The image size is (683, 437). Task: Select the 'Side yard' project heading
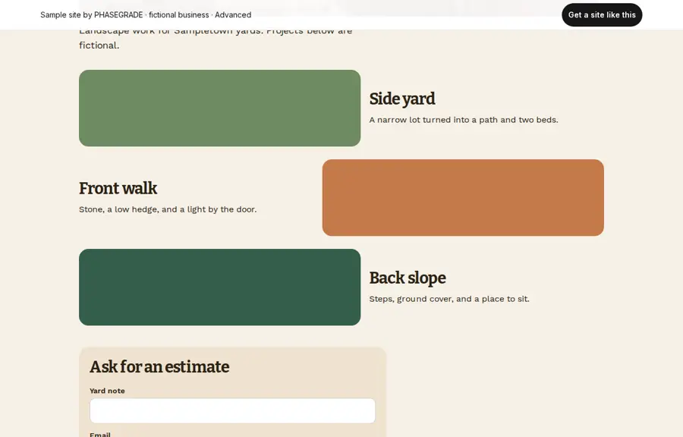click(x=402, y=99)
